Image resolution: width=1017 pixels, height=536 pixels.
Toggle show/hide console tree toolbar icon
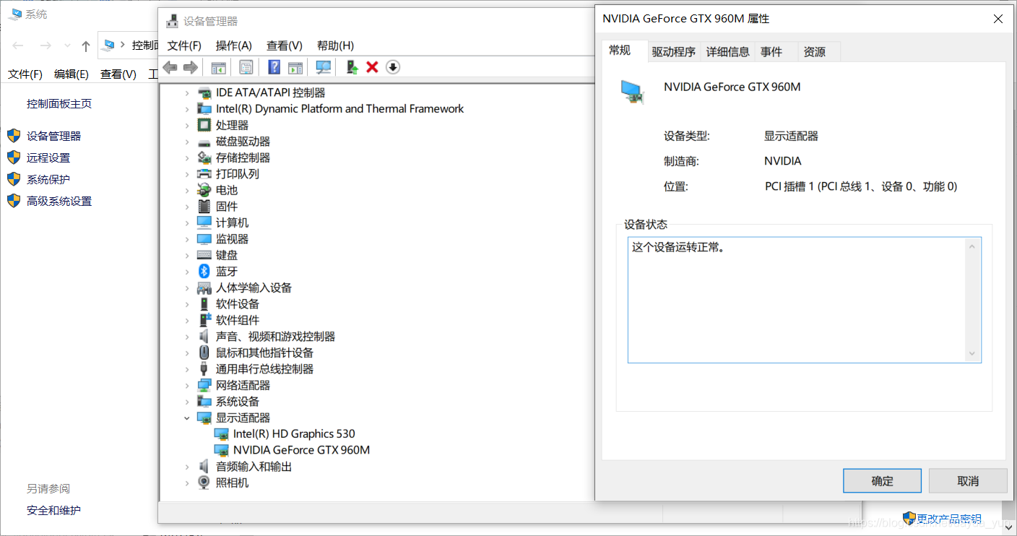tap(218, 67)
